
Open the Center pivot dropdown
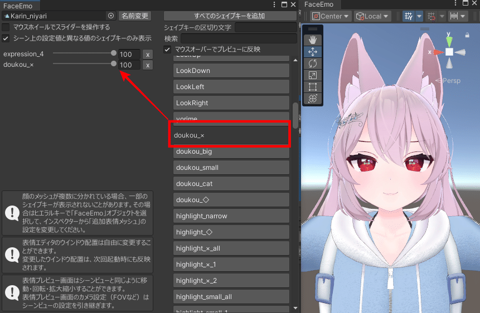(x=330, y=16)
